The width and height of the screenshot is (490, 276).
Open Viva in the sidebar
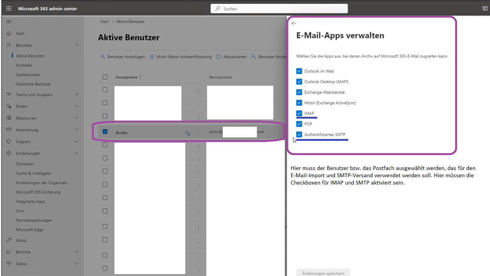pos(20,211)
